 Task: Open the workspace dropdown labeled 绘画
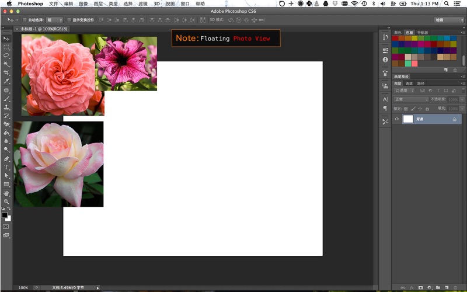tap(449, 20)
